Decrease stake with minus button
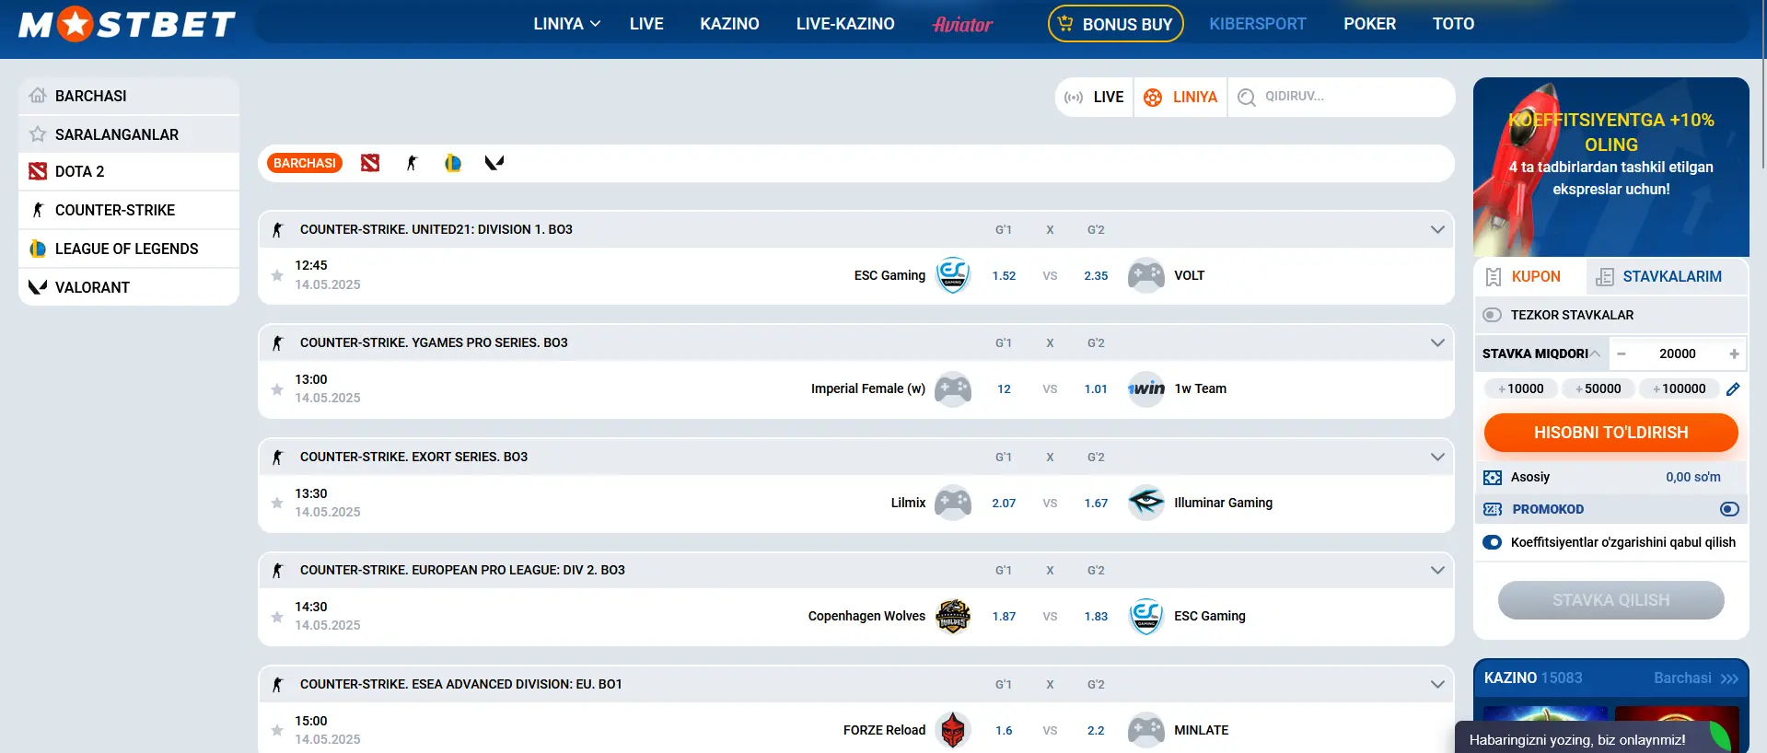This screenshot has width=1767, height=753. [x=1622, y=353]
